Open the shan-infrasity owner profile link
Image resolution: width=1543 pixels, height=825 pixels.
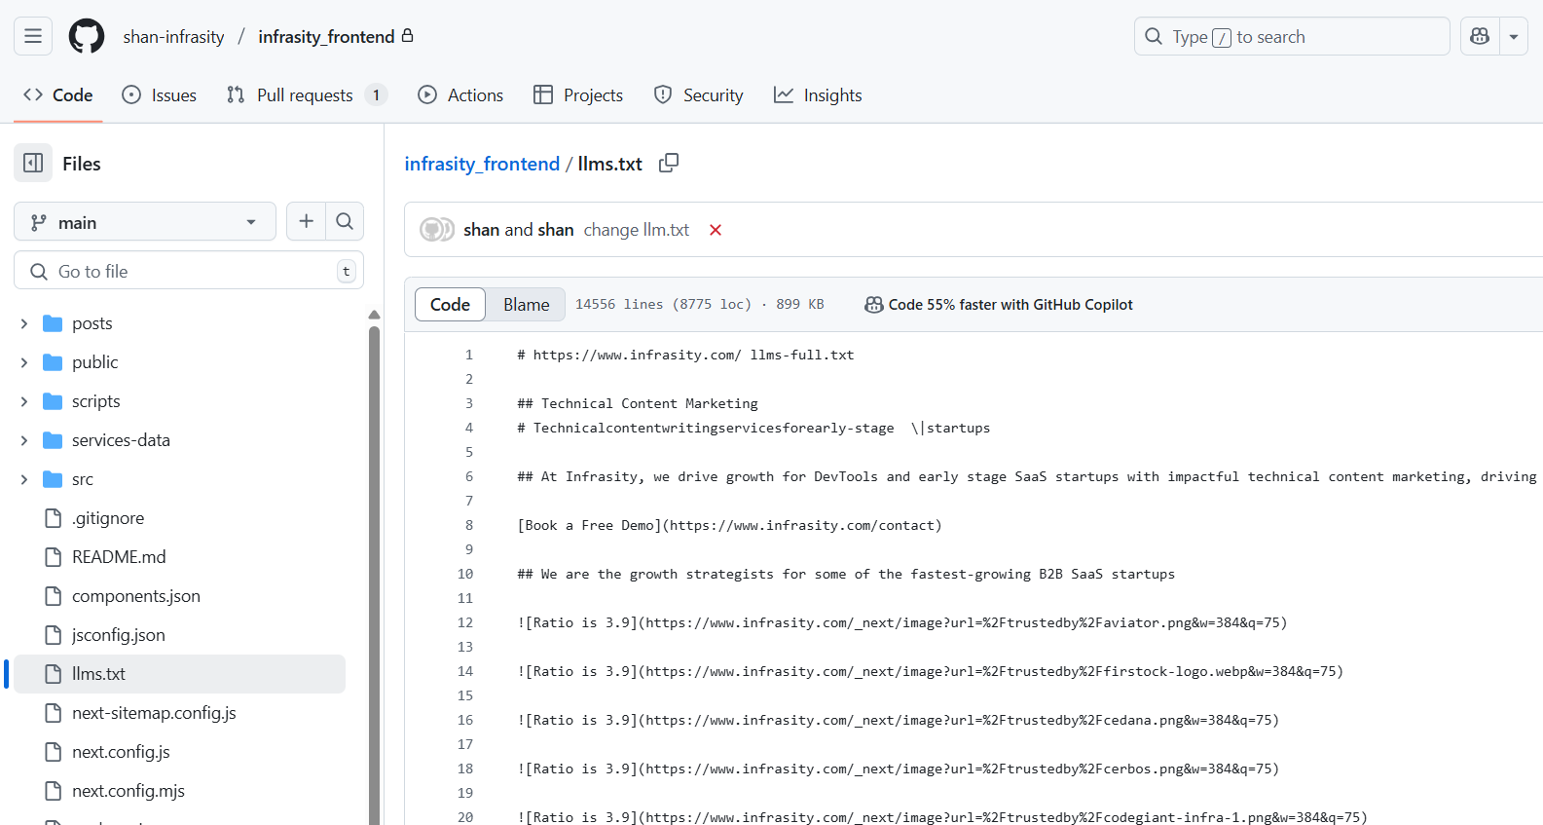tap(173, 36)
